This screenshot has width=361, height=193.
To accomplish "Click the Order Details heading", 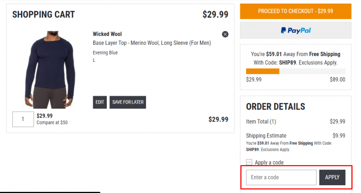I will pos(275,107).
